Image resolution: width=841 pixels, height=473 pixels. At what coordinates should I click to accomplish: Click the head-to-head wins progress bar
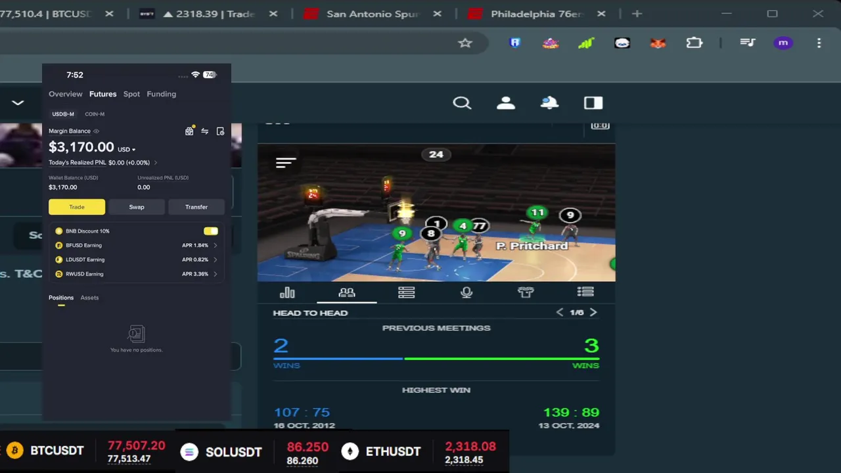[x=436, y=359]
